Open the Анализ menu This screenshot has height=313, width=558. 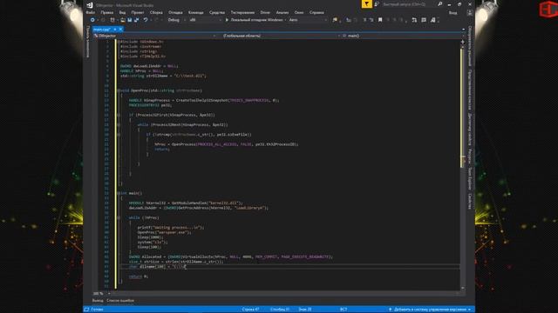click(282, 12)
